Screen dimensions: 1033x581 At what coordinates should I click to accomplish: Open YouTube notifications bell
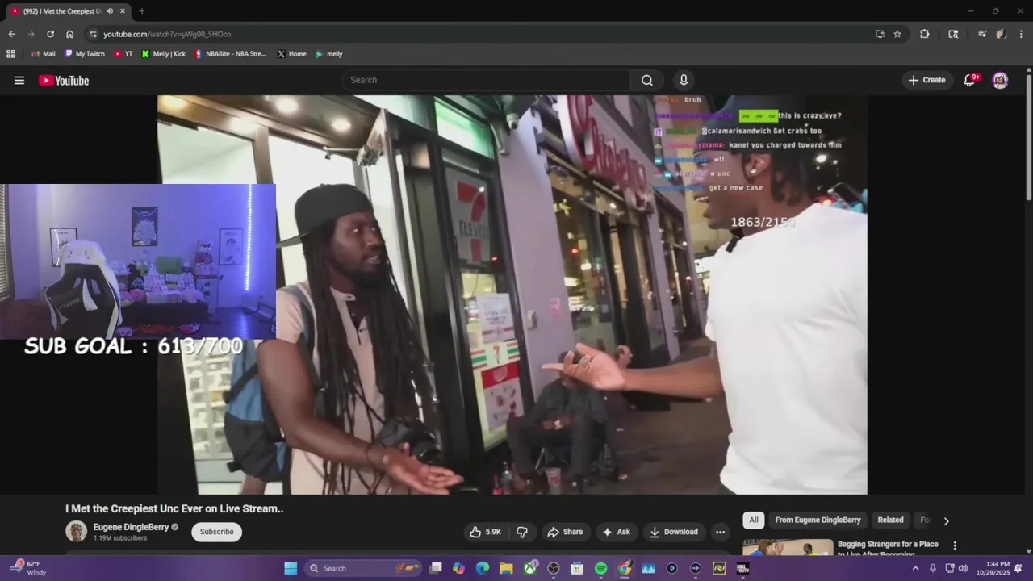(x=970, y=80)
